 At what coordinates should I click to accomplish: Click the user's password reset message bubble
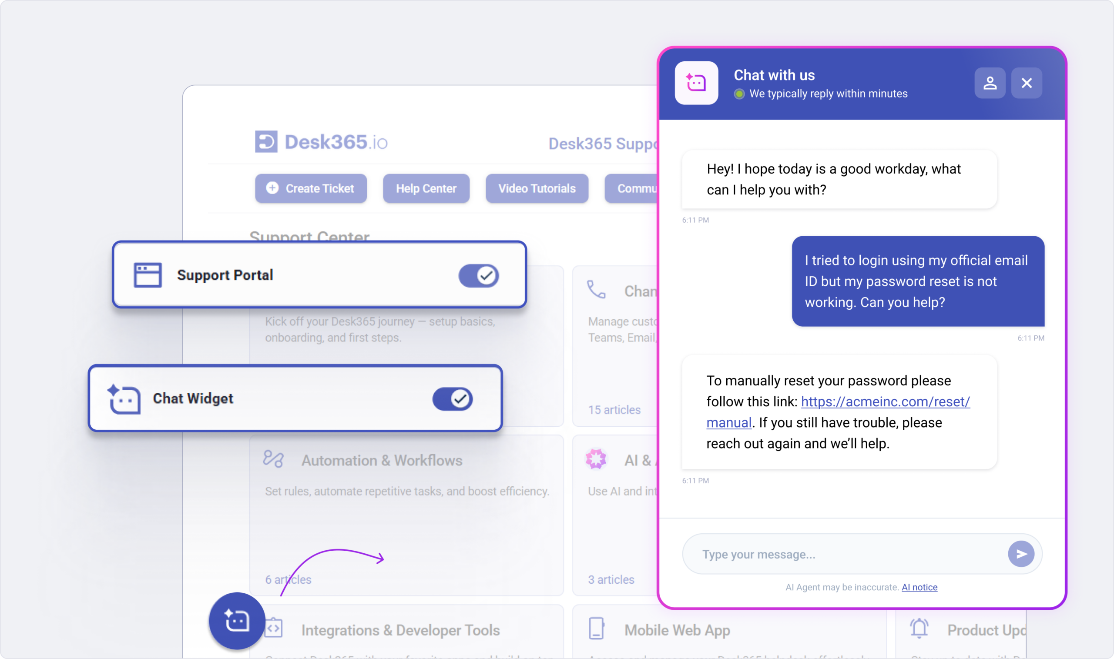coord(918,281)
